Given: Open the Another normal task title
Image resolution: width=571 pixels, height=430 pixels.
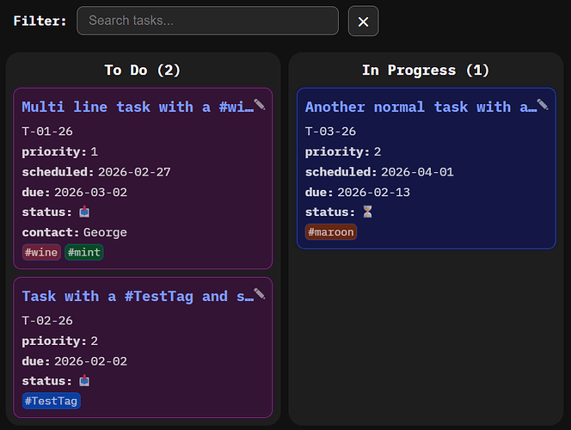Looking at the screenshot, I should point(420,107).
